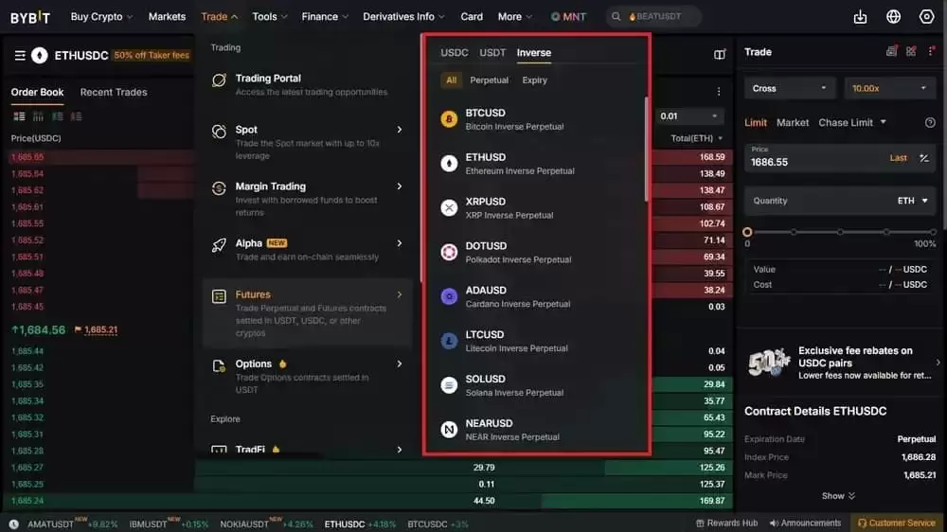This screenshot has height=532, width=947.
Task: Open the Derivatives Info menu
Action: [403, 17]
